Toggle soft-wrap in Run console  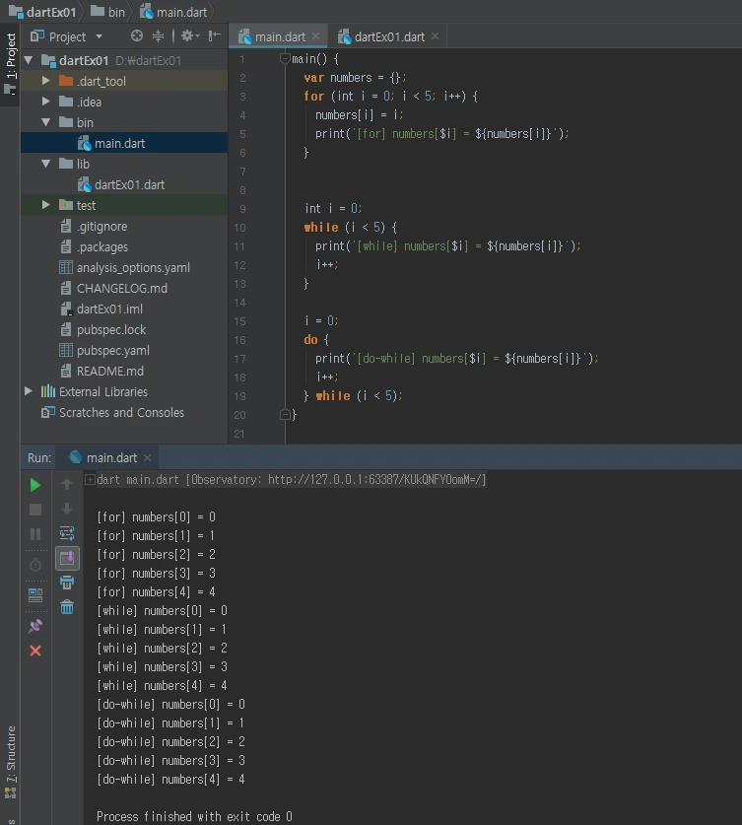click(x=67, y=533)
